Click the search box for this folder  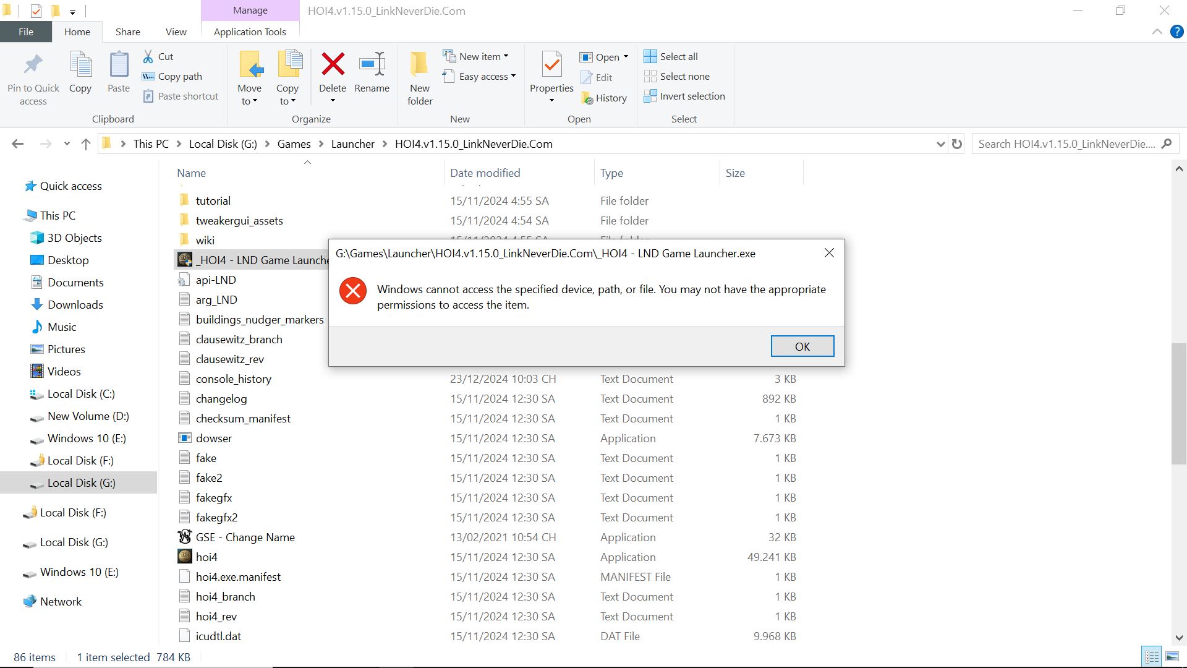[1066, 144]
